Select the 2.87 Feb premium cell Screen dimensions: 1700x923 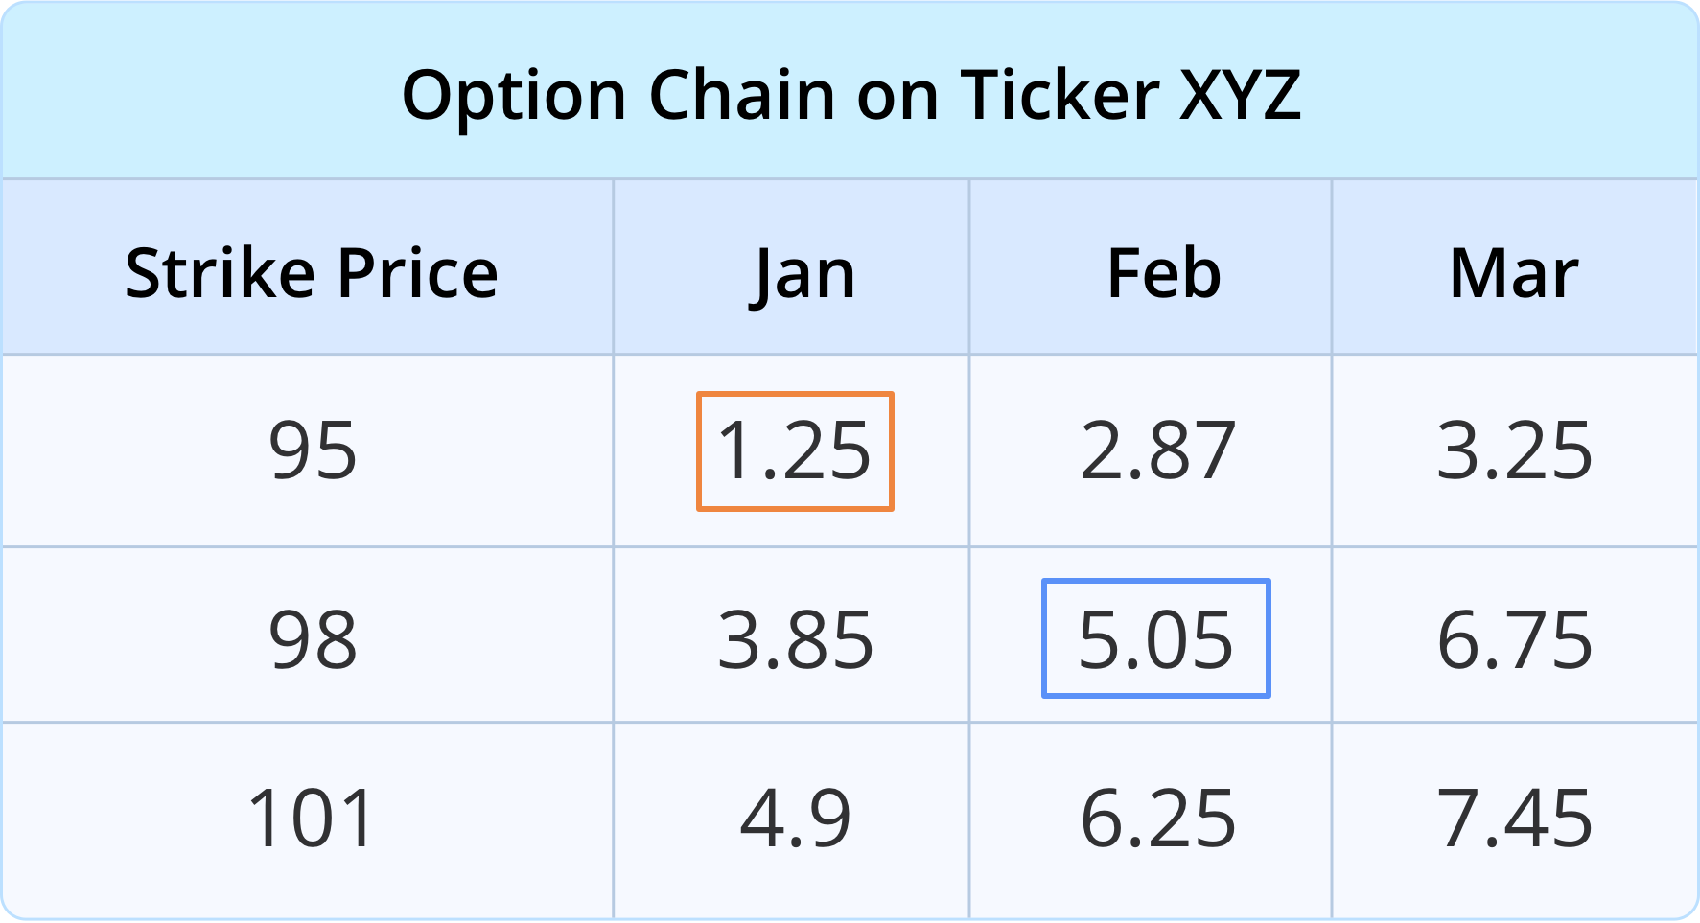pos(1157,450)
